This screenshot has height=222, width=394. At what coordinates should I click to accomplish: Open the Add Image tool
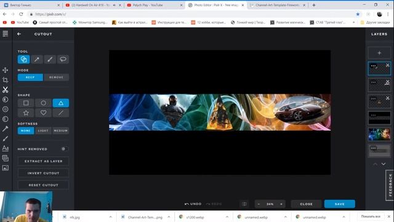6,168
